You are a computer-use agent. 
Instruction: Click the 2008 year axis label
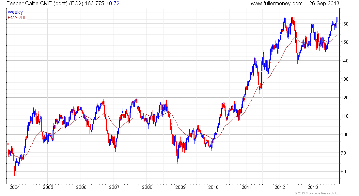coord(147,187)
